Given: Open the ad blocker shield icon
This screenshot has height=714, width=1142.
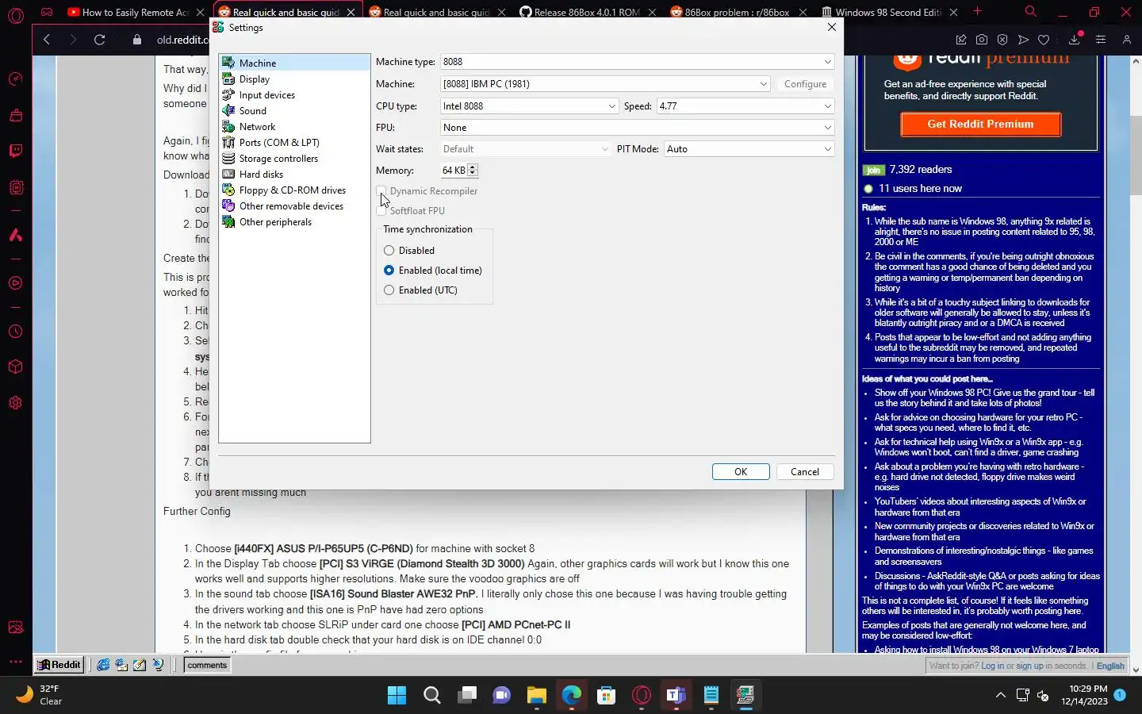Looking at the screenshot, I should tap(1002, 40).
